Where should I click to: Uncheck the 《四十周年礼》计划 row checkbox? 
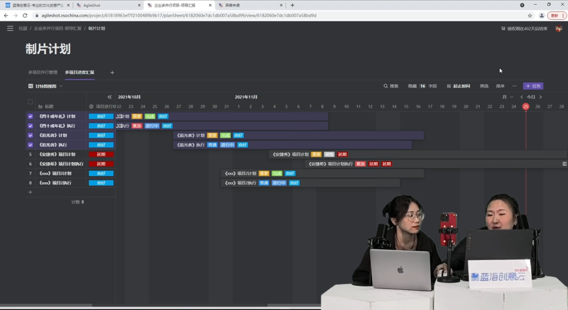pos(30,116)
